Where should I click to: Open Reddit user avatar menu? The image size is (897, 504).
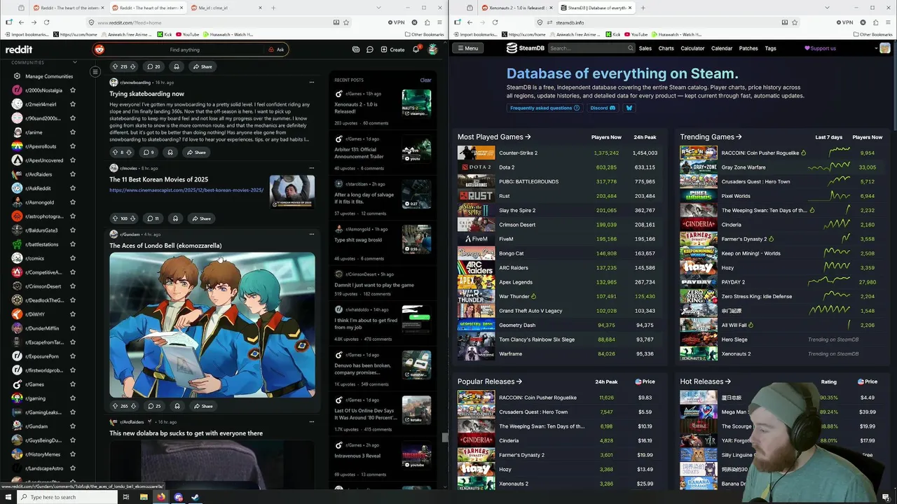433,50
